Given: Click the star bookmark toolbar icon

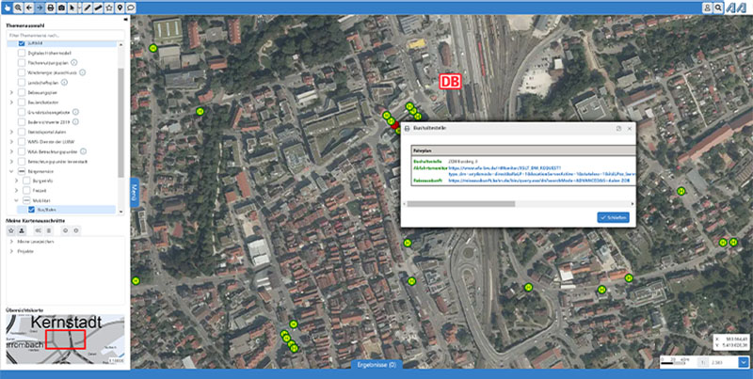Looking at the screenshot, I should tap(109, 8).
